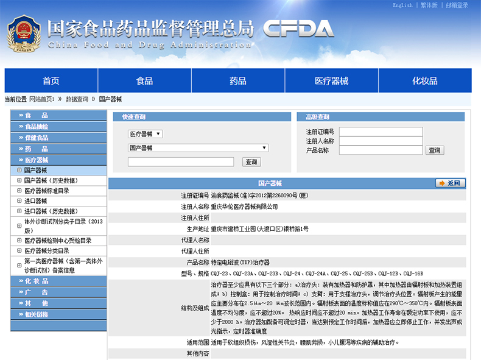Open the 化妆品 navigation tab
The height and width of the screenshot is (360, 481).
pyautogui.click(x=425, y=81)
